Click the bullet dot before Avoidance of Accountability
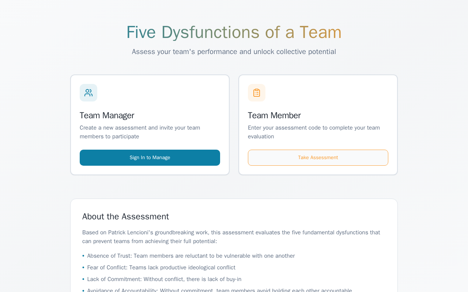Screen dimensions: 468x292 [83, 291]
